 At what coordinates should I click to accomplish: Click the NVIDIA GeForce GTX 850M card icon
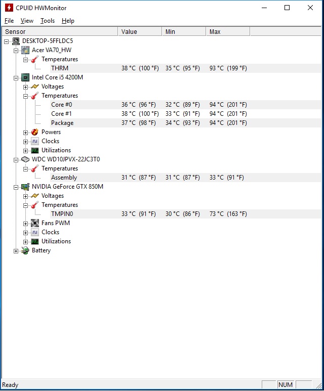tap(25, 187)
